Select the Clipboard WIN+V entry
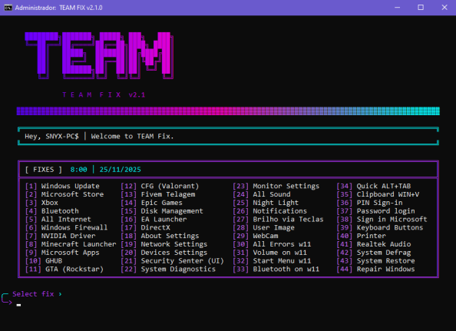Screen dimensions: 456x331 (378, 194)
